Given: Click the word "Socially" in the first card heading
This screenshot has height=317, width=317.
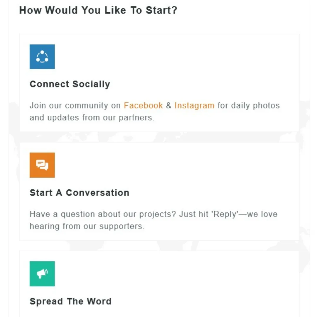Looking at the screenshot, I should coord(91,84).
